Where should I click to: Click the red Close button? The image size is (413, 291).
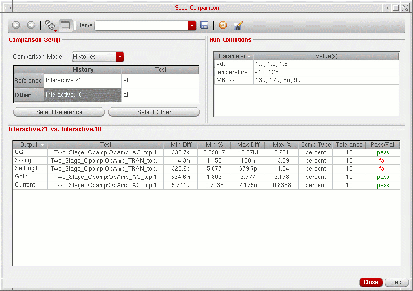[x=371, y=282]
